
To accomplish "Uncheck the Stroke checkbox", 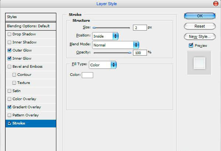I will point(9,123).
